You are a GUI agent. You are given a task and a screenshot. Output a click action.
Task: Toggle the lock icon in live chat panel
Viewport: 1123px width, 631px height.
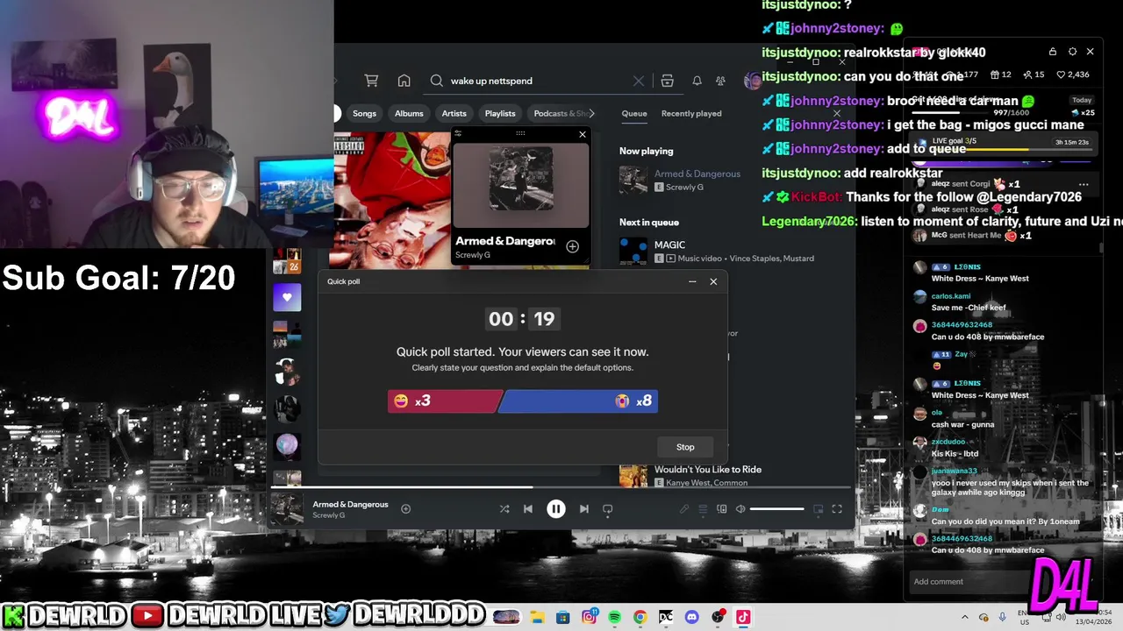tap(1053, 52)
